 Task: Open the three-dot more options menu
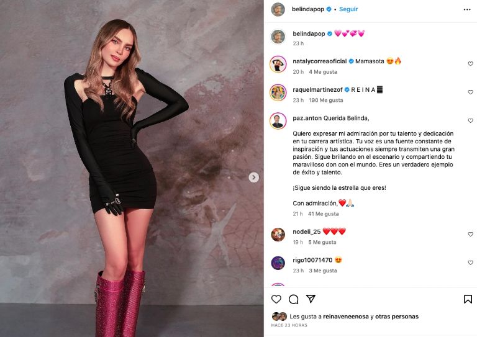(x=467, y=10)
